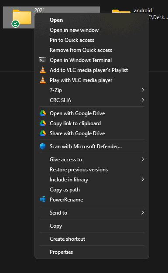Screen dimensions: 168x273
Task: Choose Open in new window
Action: 92,30
